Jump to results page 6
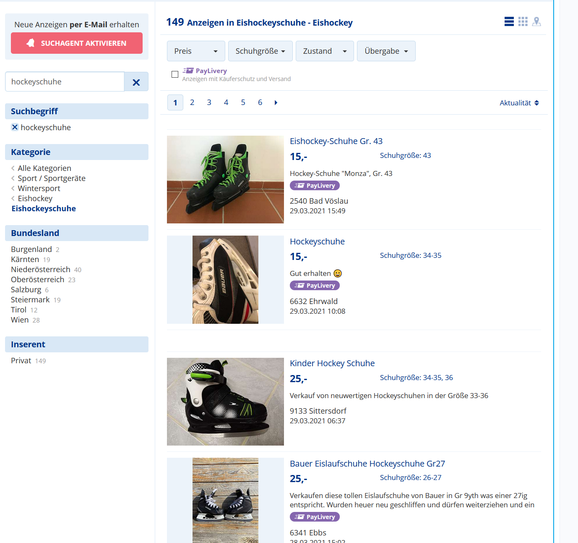 [x=260, y=102]
